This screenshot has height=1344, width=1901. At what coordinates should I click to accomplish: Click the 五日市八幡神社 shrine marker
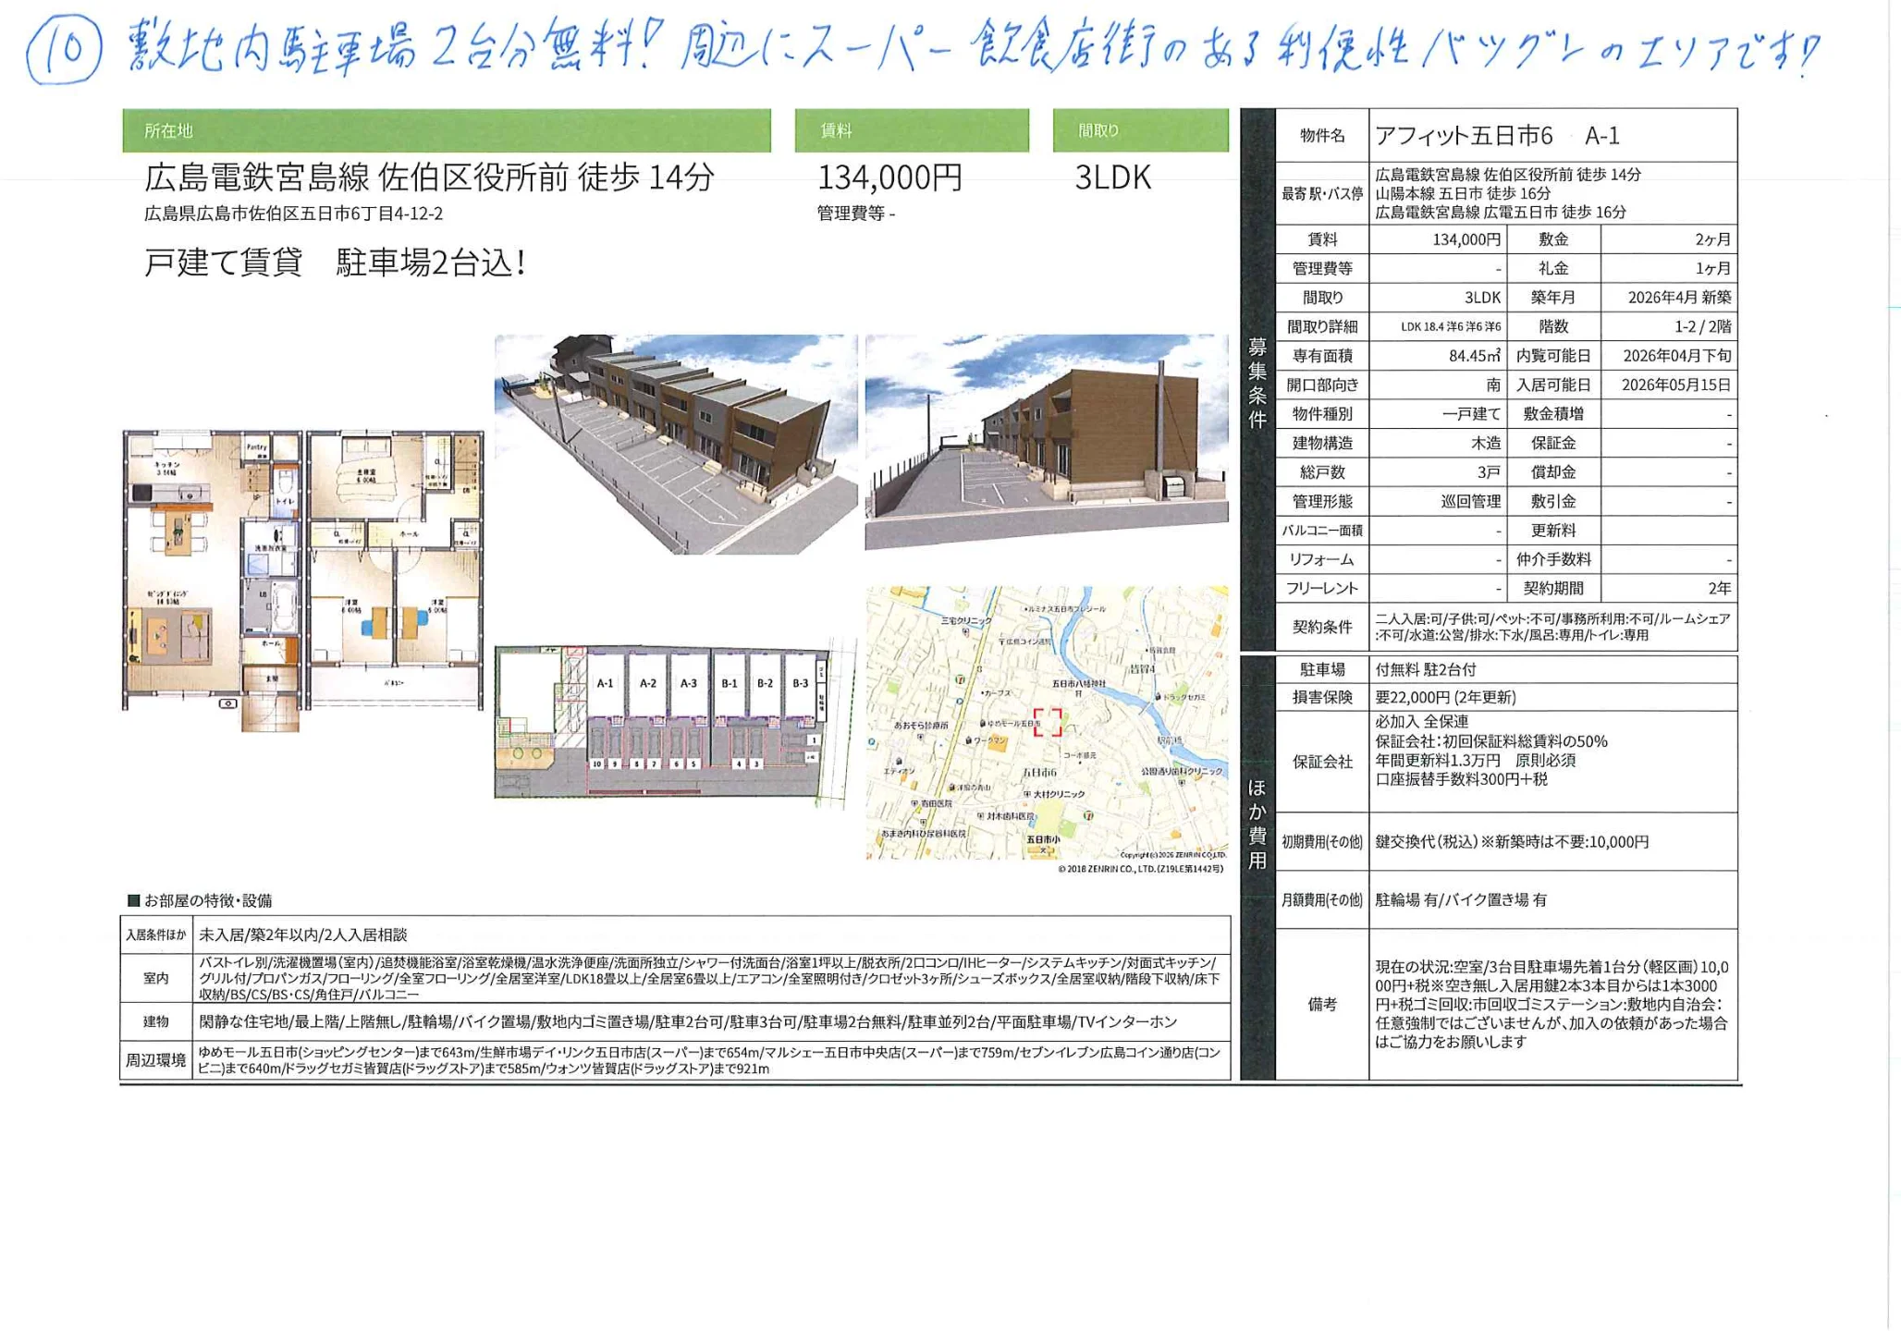click(1080, 695)
